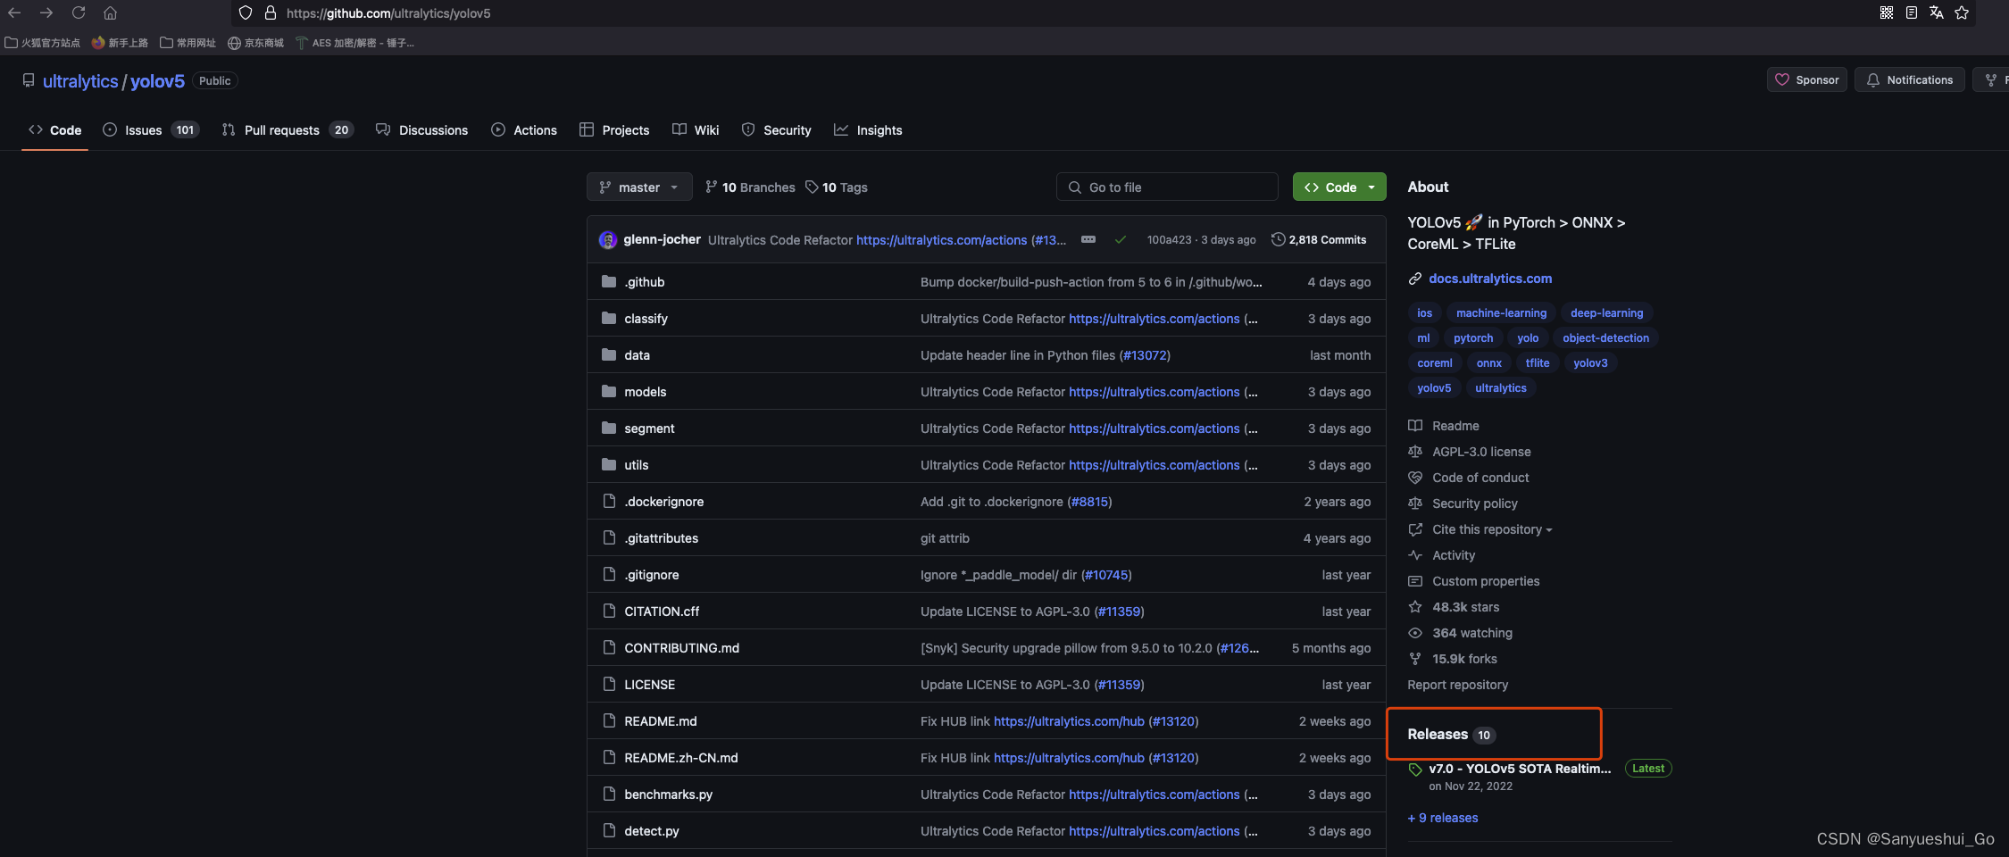Open README.zh-CN.md file
The width and height of the screenshot is (2009, 857).
(681, 758)
